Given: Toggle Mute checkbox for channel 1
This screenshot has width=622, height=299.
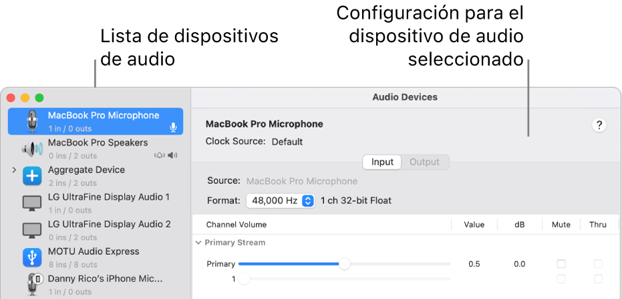Looking at the screenshot, I should pyautogui.click(x=561, y=279).
